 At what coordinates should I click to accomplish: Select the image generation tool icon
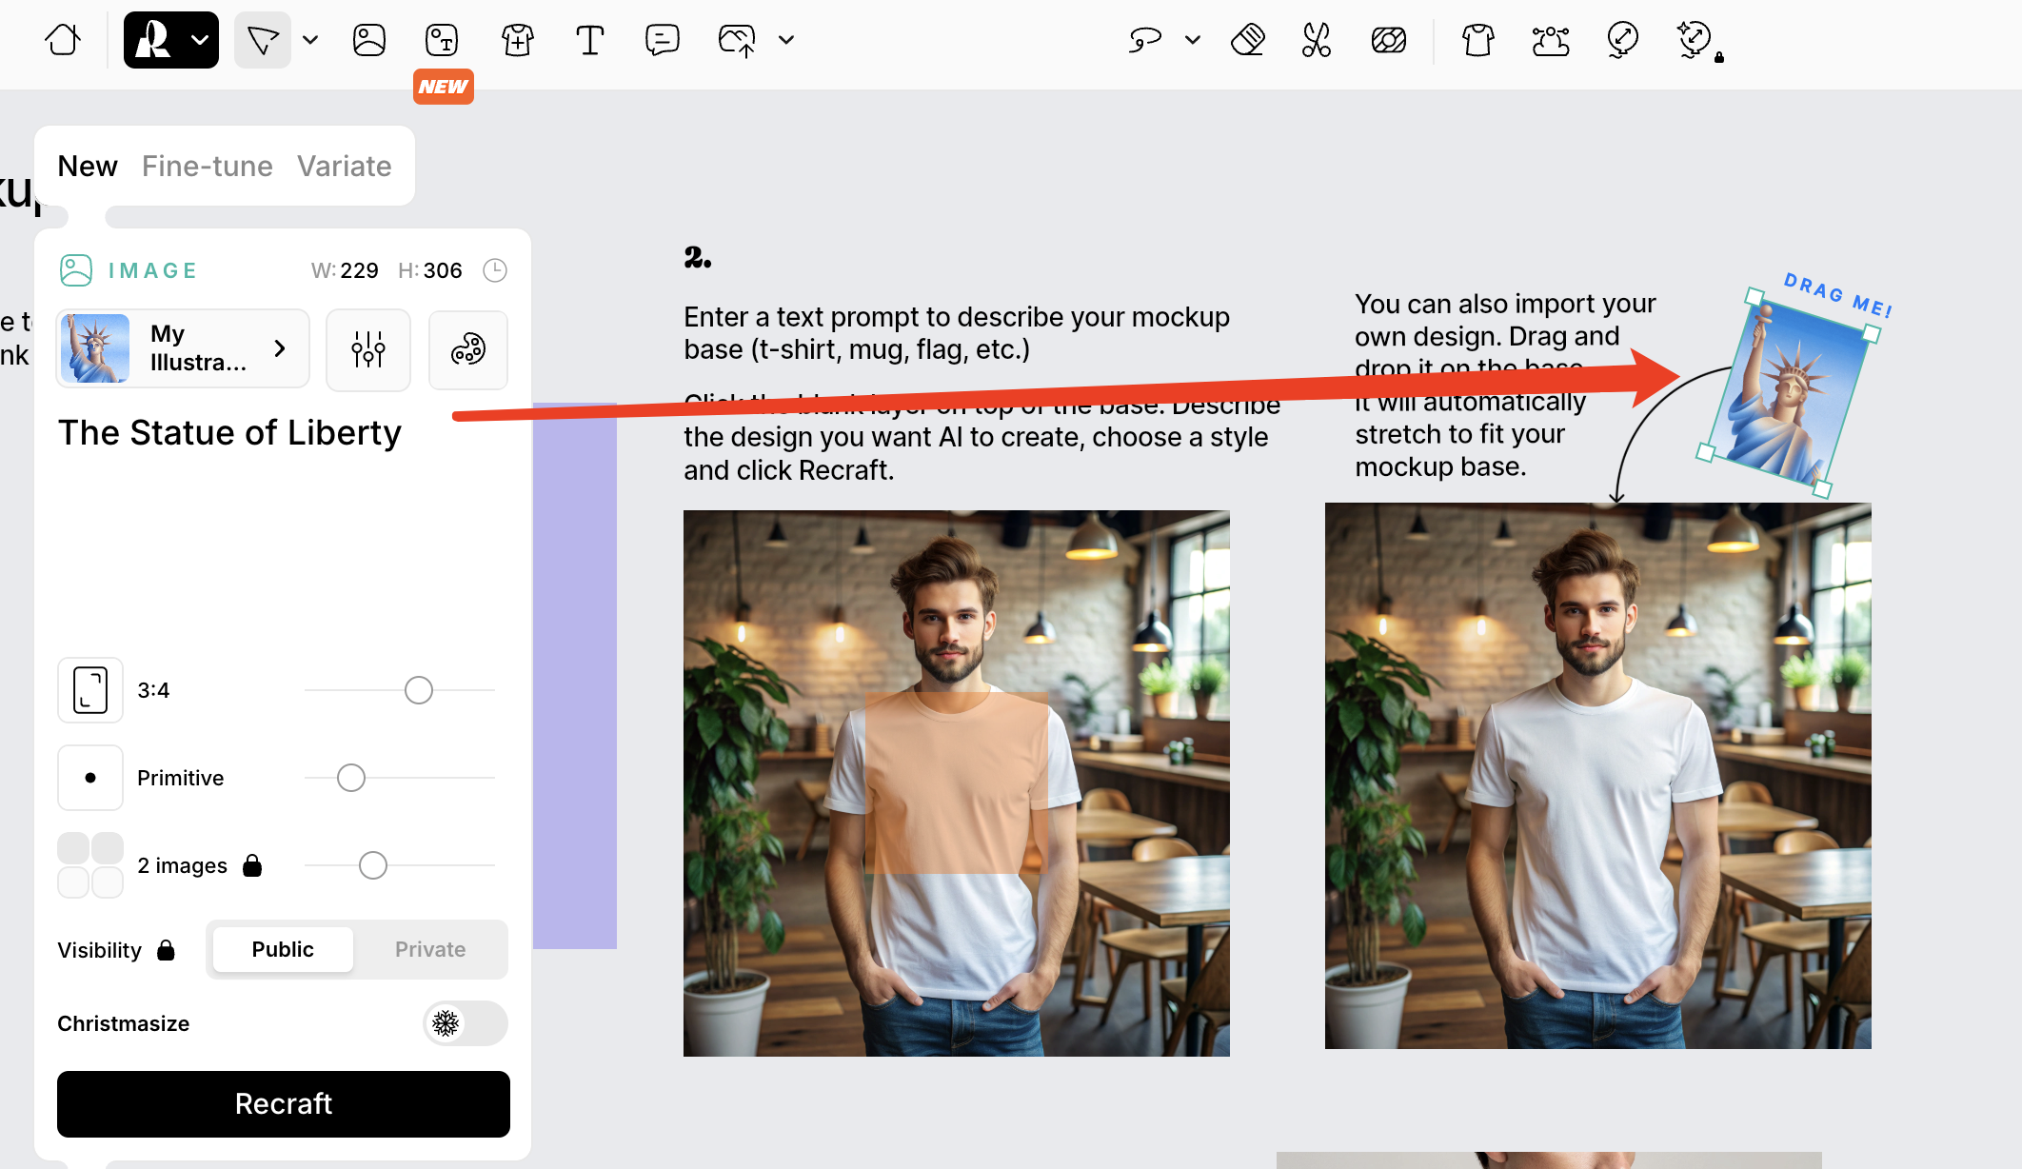tap(369, 40)
